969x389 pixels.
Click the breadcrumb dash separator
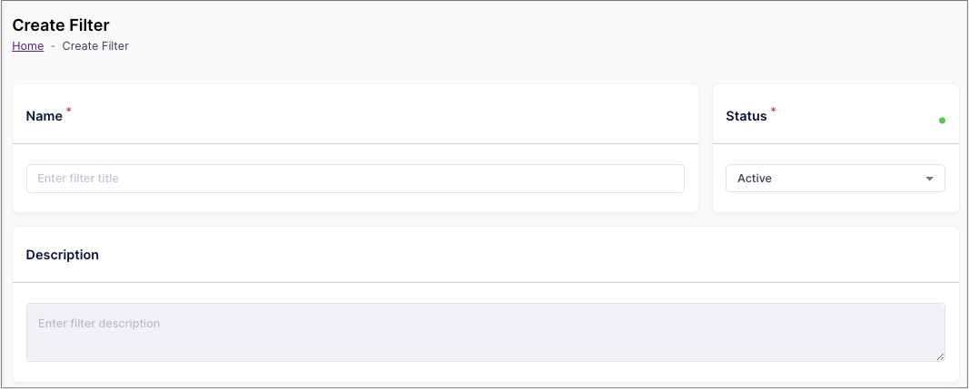coord(54,46)
